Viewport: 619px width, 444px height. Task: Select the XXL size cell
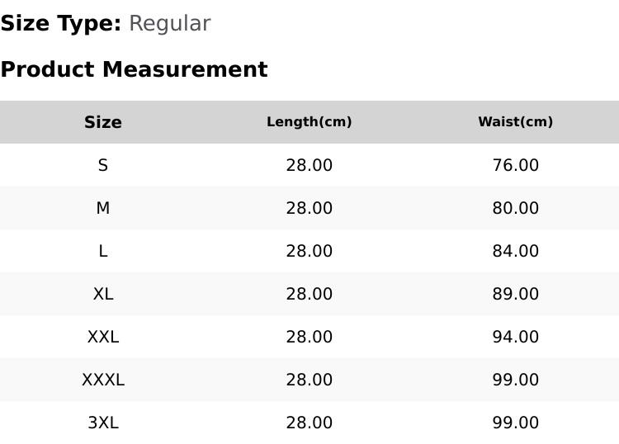tap(103, 337)
